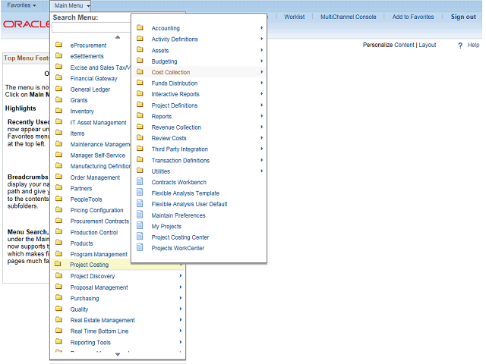Open the Main Menu dropdown
Image resolution: width=486 pixels, height=364 pixels.
point(71,5)
